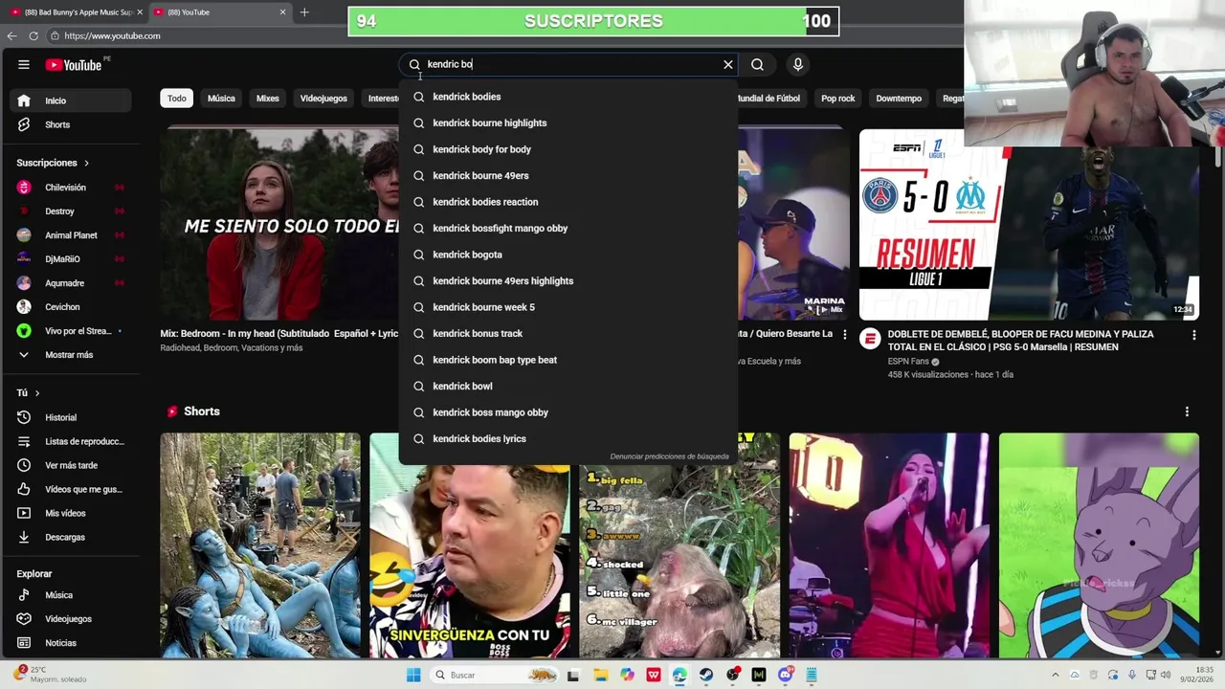Open the PSG 5-0 Marsella resumen thumbnail

point(1029,224)
